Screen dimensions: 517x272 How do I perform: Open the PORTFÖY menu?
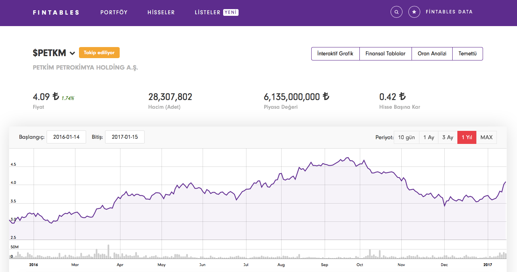tap(114, 12)
